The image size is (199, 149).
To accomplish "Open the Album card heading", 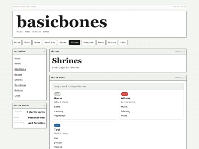I will click(125, 98).
